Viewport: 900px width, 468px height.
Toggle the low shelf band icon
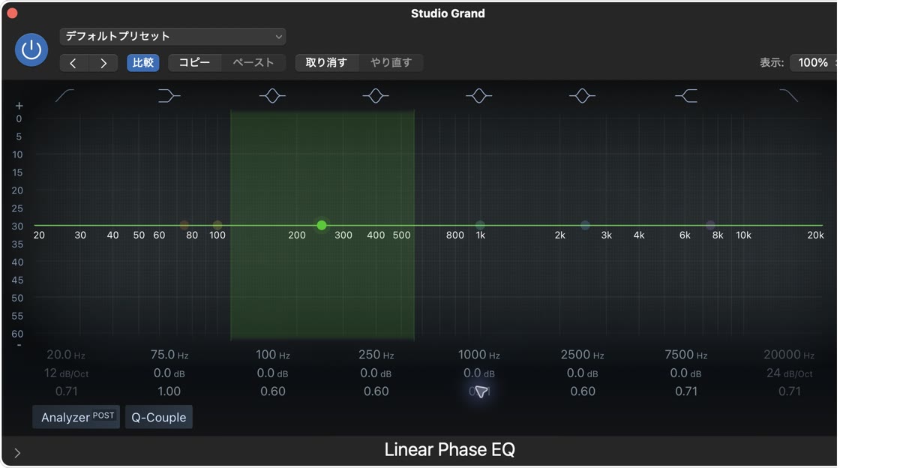tap(169, 96)
